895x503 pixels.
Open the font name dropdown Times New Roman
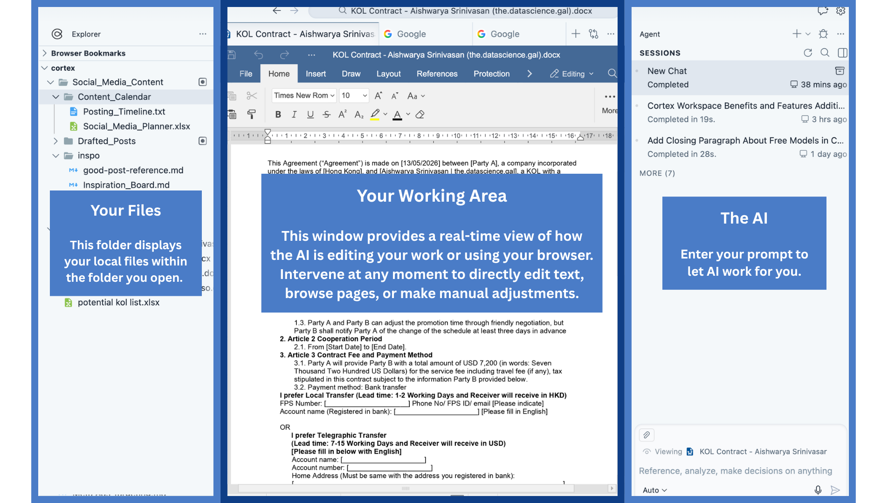[x=304, y=95]
